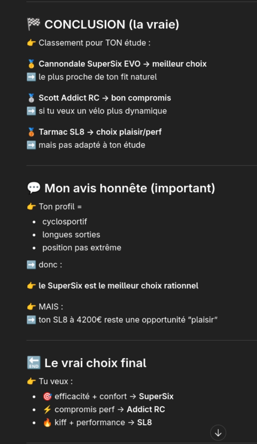257x444 pixels.
Task: Click the scroll-to-bottom arrow button
Action: coord(218,433)
